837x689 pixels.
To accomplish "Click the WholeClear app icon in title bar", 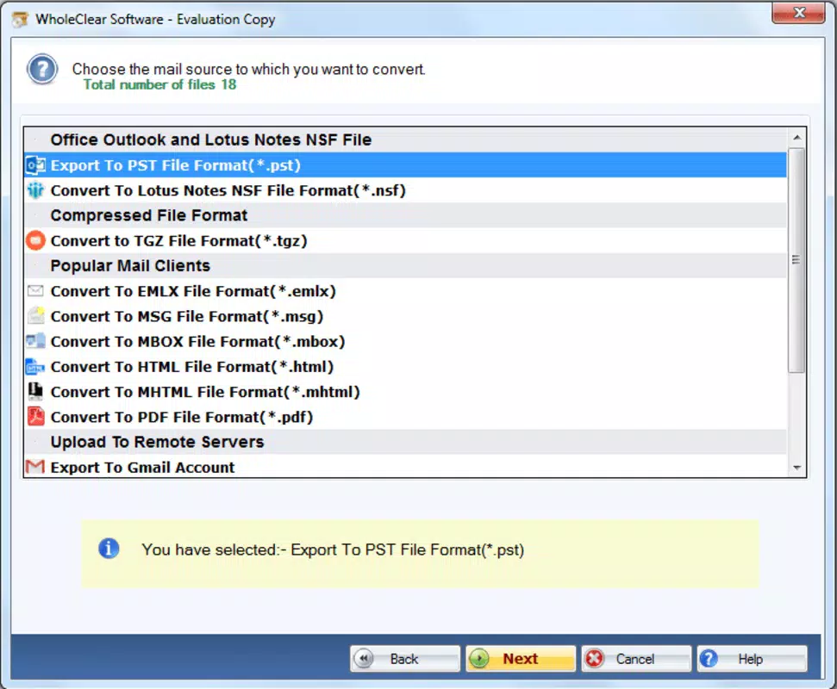I will (21, 20).
